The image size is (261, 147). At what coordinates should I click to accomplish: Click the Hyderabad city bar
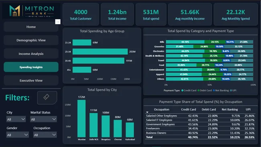(x=130, y=130)
